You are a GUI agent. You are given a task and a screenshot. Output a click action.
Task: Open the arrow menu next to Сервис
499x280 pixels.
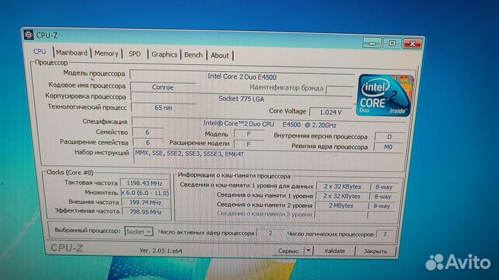[x=307, y=250]
